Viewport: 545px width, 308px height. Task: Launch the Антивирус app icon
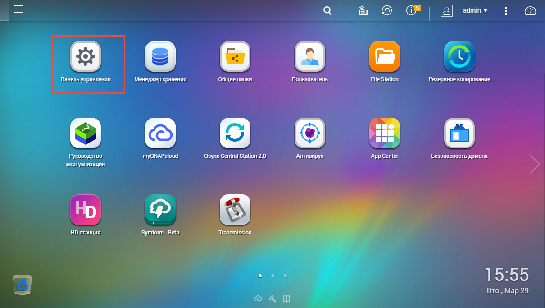tap(310, 133)
